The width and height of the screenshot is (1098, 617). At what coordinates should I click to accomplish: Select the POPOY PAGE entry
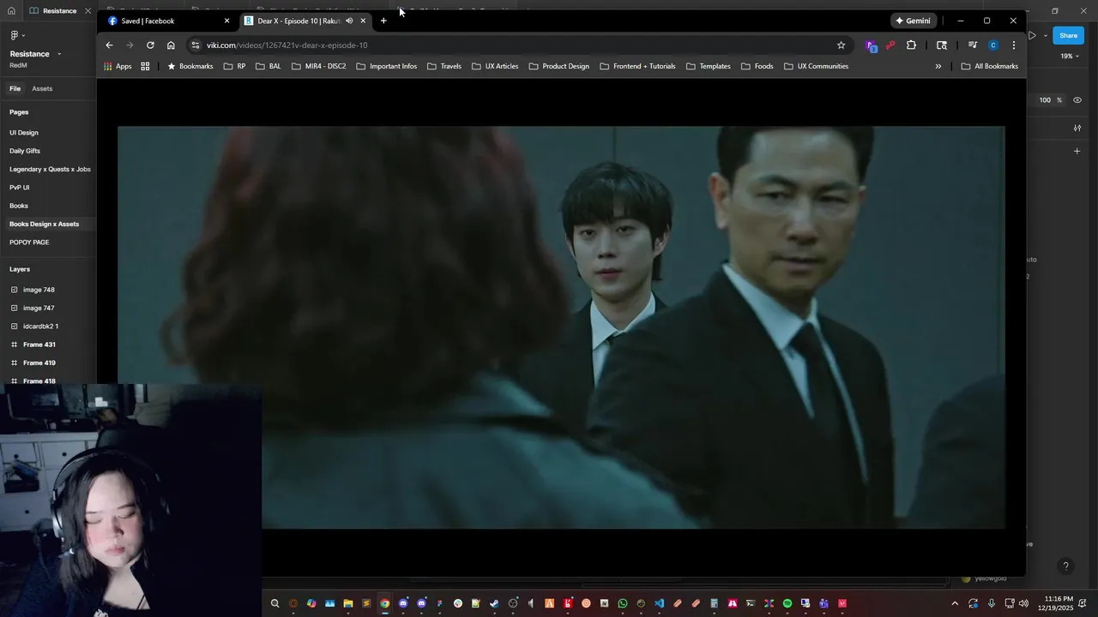click(x=29, y=243)
